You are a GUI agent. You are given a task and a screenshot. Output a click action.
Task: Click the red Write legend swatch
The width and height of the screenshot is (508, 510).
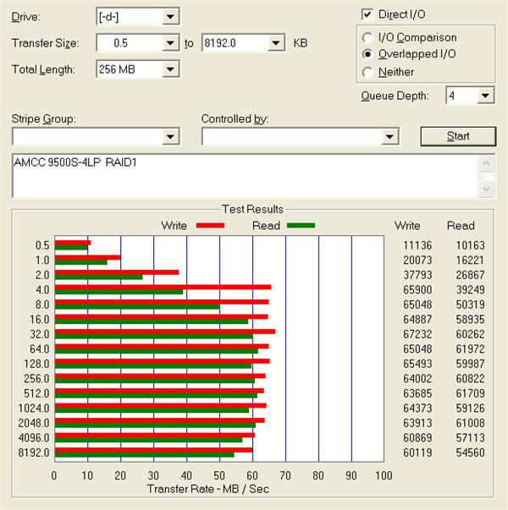pyautogui.click(x=210, y=226)
